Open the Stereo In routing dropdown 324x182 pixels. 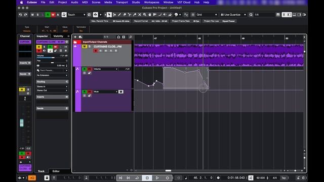point(52,86)
